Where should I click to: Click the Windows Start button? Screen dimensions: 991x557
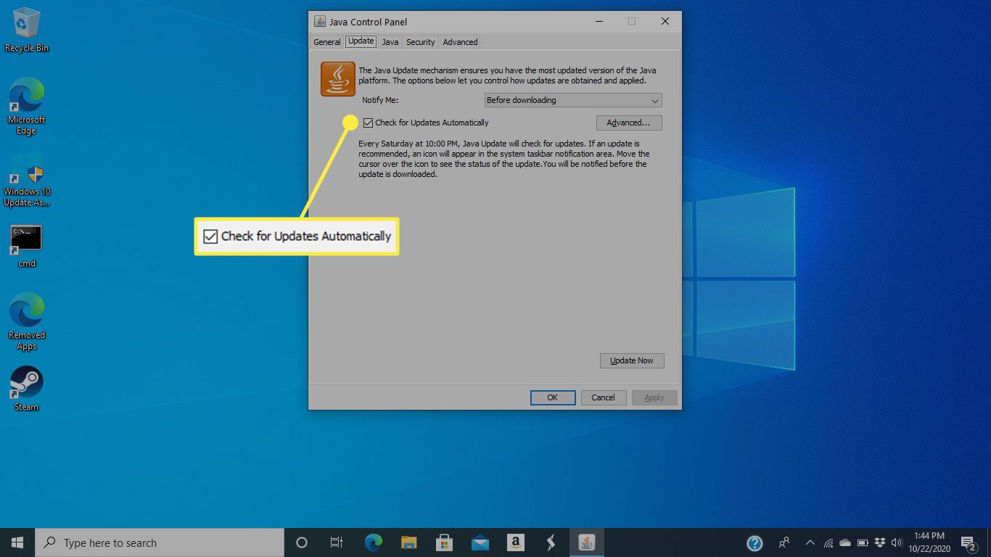coord(17,542)
